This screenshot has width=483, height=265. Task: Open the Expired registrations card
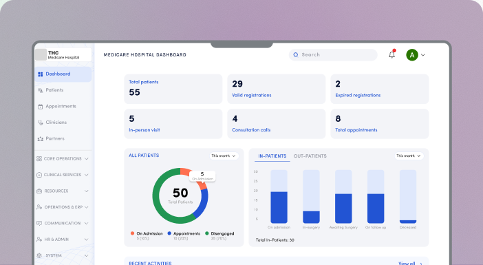click(380, 89)
